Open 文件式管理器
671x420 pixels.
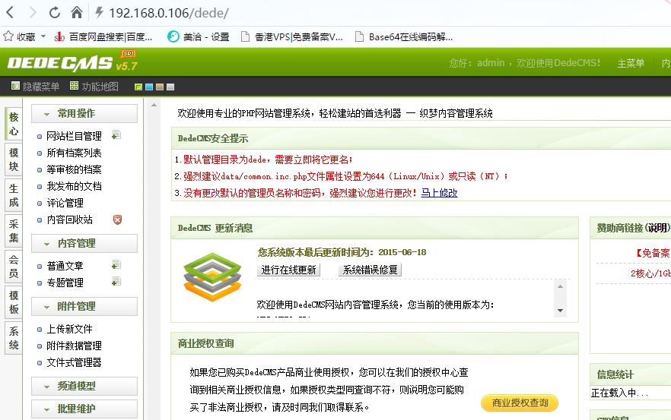pyautogui.click(x=74, y=363)
